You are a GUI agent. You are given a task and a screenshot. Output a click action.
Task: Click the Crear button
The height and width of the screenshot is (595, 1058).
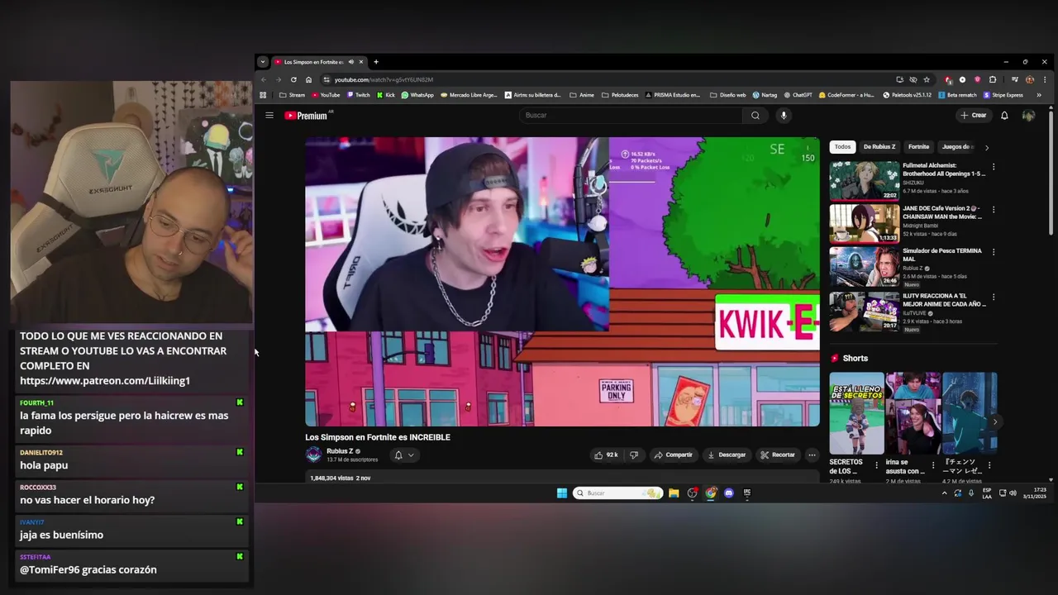point(974,116)
